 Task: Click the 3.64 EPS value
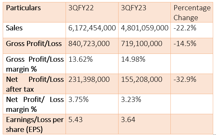pyautogui.click(x=128, y=120)
